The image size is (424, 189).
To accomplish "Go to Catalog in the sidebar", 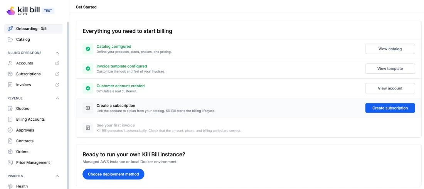I will [x=33, y=39].
